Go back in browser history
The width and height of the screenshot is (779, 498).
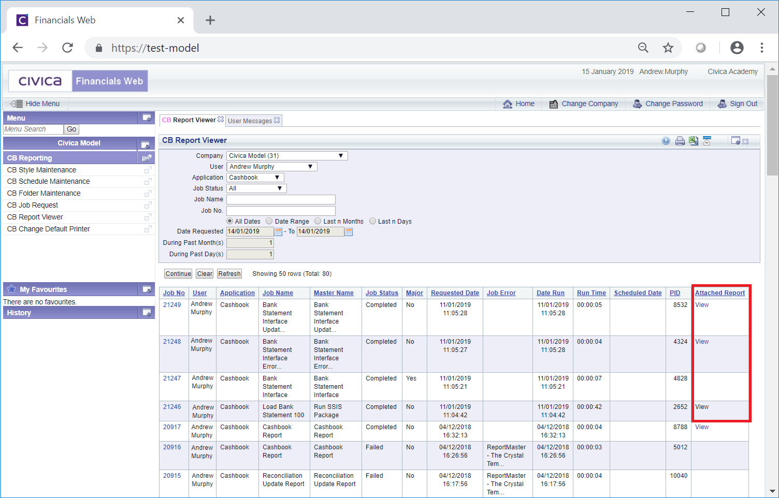[x=18, y=48]
